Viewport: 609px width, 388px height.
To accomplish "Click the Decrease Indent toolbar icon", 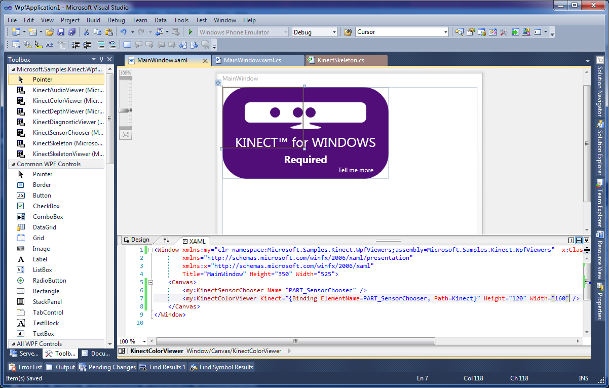I will (x=76, y=45).
